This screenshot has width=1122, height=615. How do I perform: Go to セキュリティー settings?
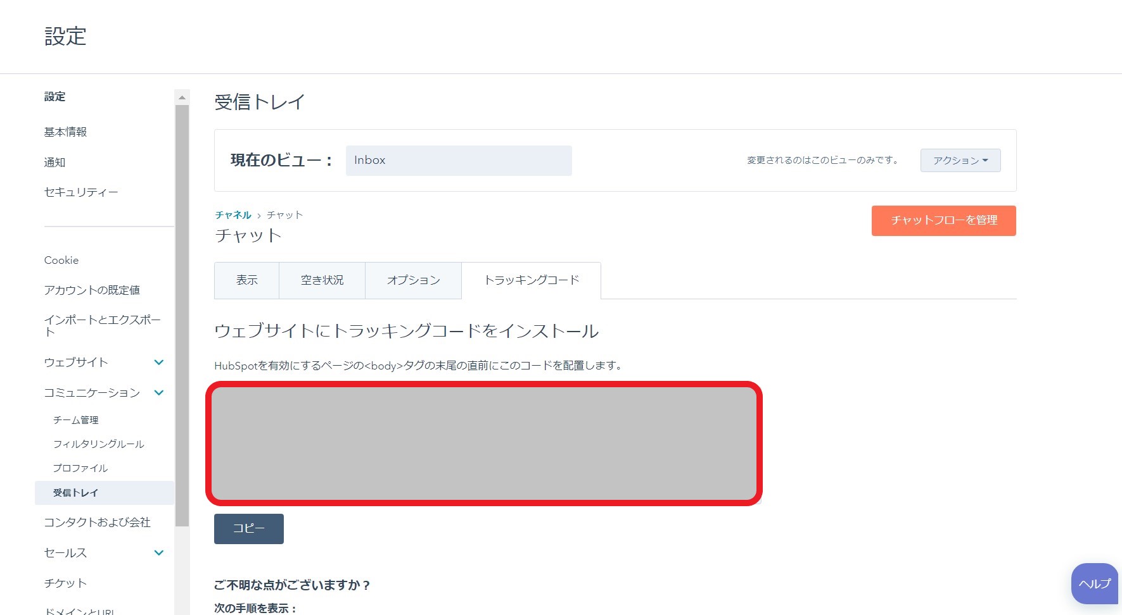click(x=81, y=192)
